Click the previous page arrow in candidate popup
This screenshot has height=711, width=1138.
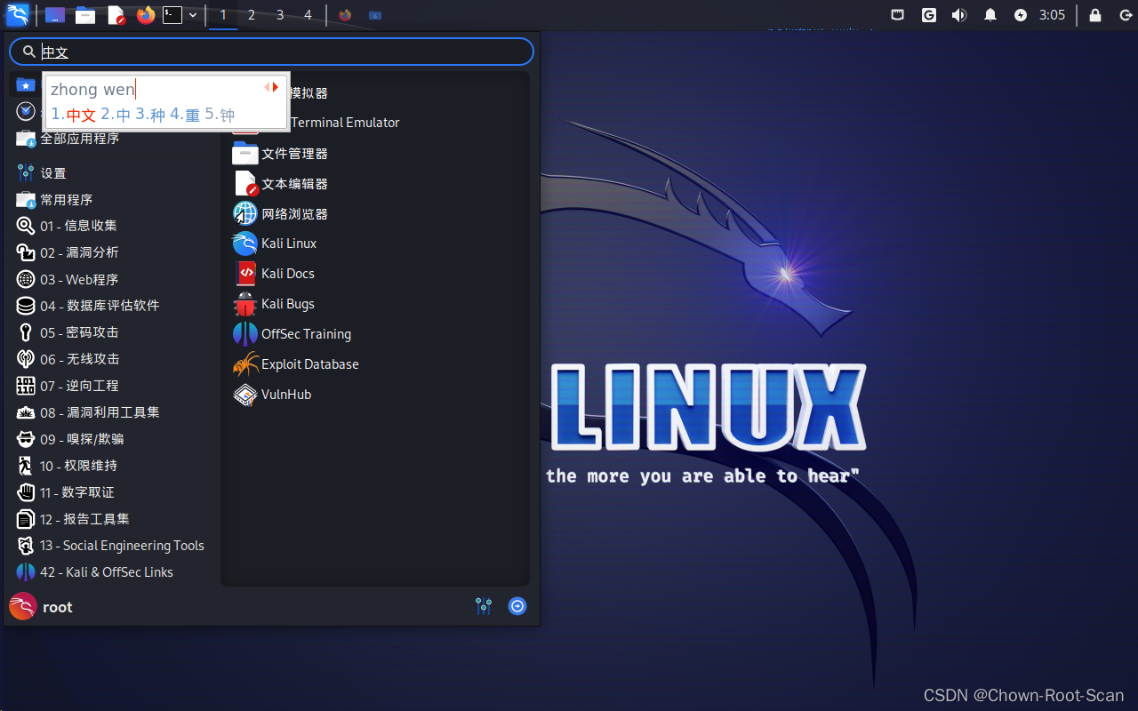pos(267,87)
